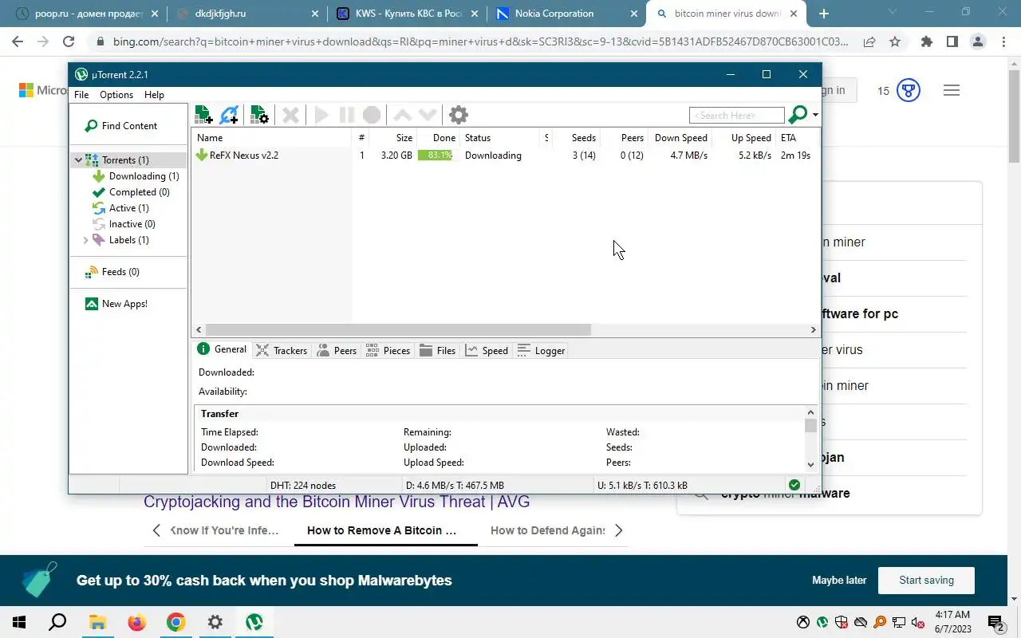Select the Active (1) category
Screen dimensions: 1021x638
click(120, 207)
